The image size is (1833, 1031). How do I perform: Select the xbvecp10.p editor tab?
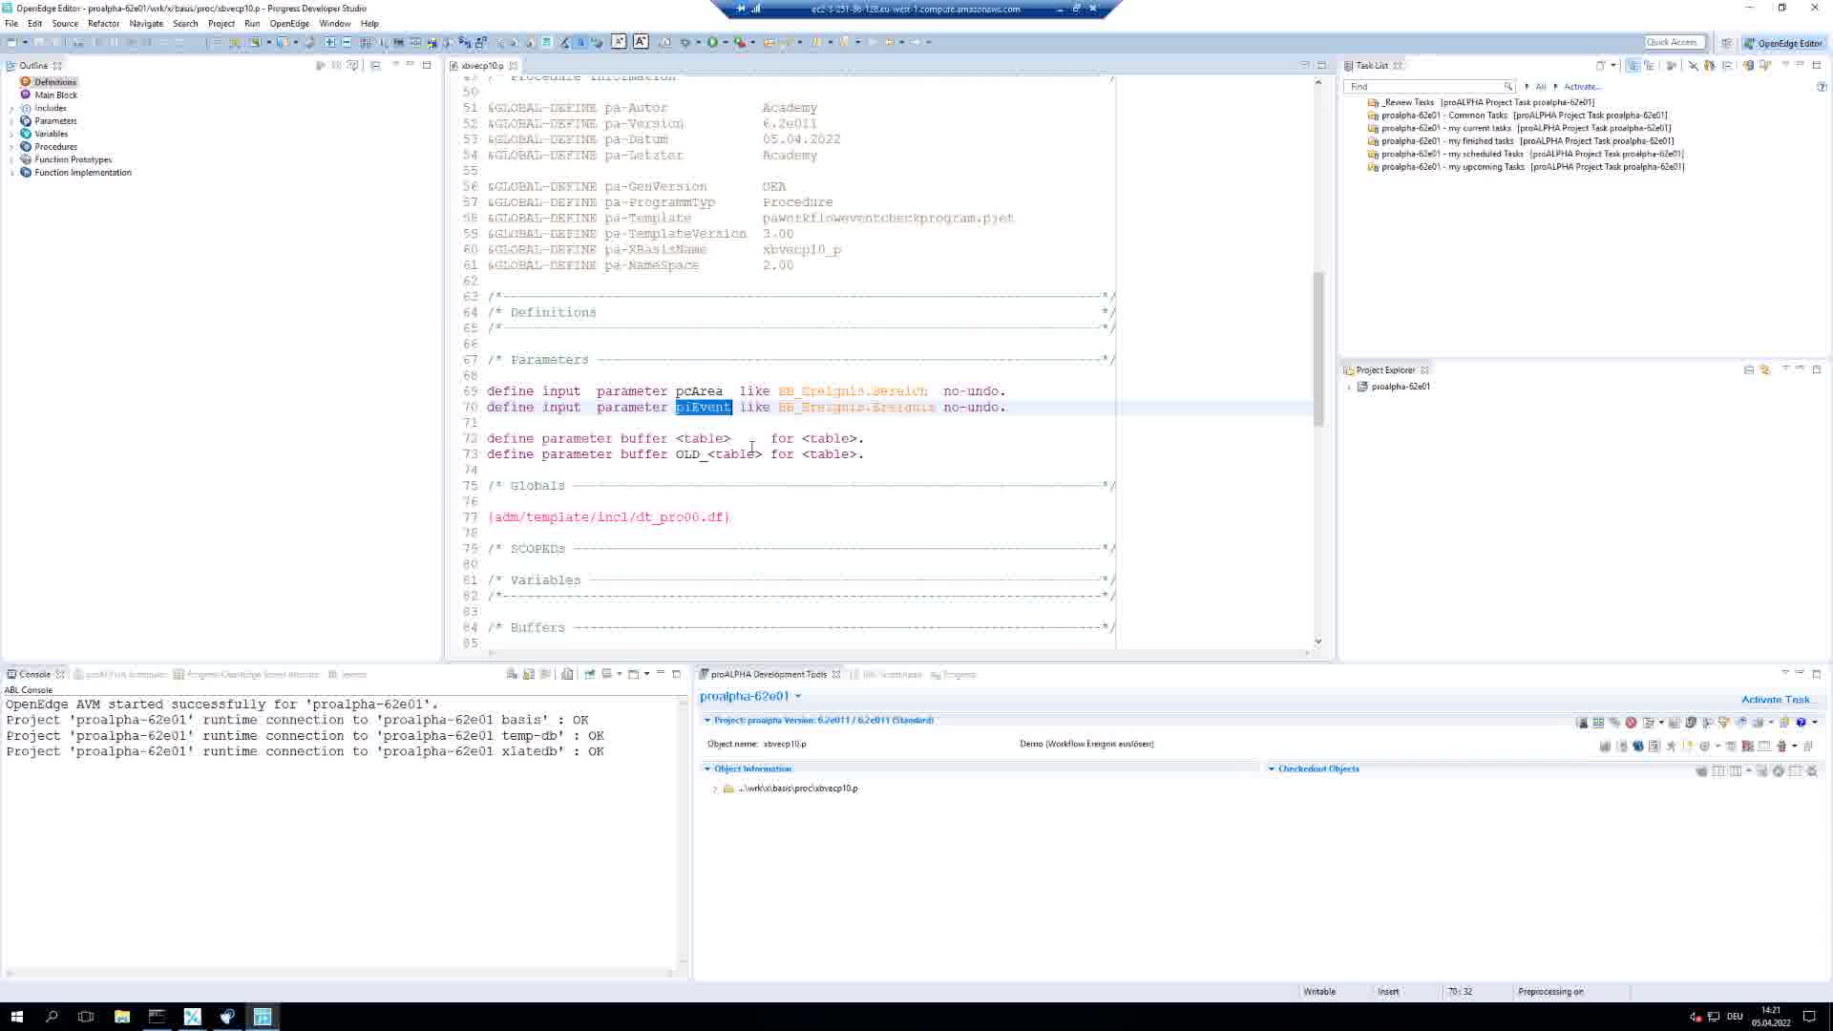pos(482,66)
